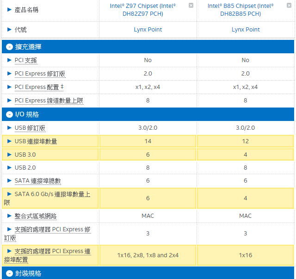
Task: Select the Z97 USB revision '3.0/2.0' cell
Action: click(x=148, y=128)
